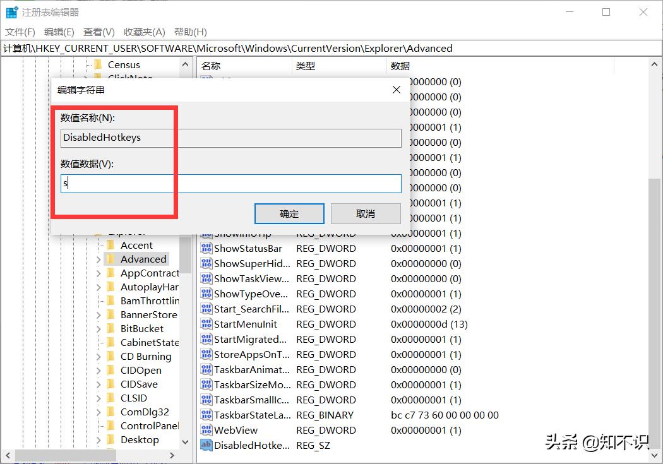Screen dimensions: 663x464
Task: Click the DWORD icon beside ShowStatusBar
Action: [206, 249]
